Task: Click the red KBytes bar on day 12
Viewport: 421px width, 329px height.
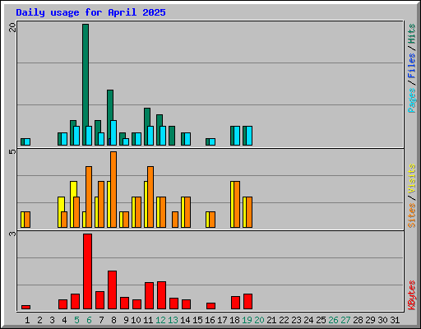Action: (161, 295)
